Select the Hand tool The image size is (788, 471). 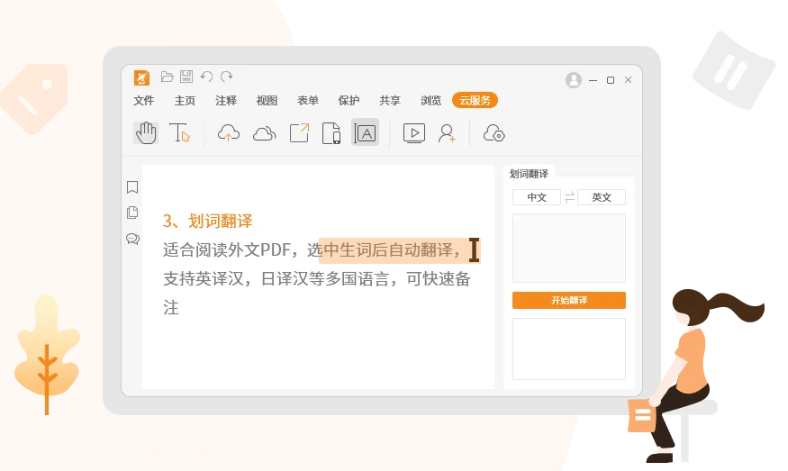pyautogui.click(x=146, y=133)
